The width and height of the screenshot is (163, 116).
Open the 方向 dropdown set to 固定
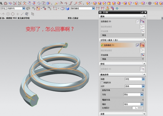tap(142, 94)
